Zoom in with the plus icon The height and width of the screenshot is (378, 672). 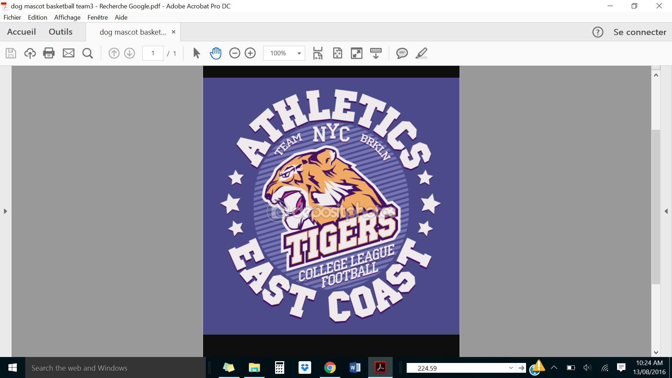pos(250,53)
